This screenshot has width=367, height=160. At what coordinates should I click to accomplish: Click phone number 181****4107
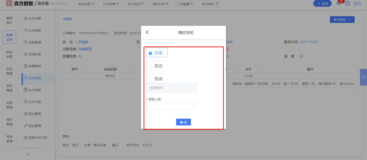pyautogui.click(x=309, y=42)
